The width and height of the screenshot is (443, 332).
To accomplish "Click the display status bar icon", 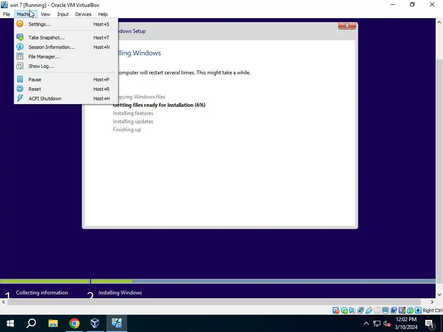I will (x=385, y=310).
